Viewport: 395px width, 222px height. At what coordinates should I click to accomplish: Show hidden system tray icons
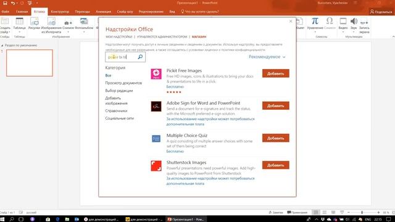click(x=317, y=220)
